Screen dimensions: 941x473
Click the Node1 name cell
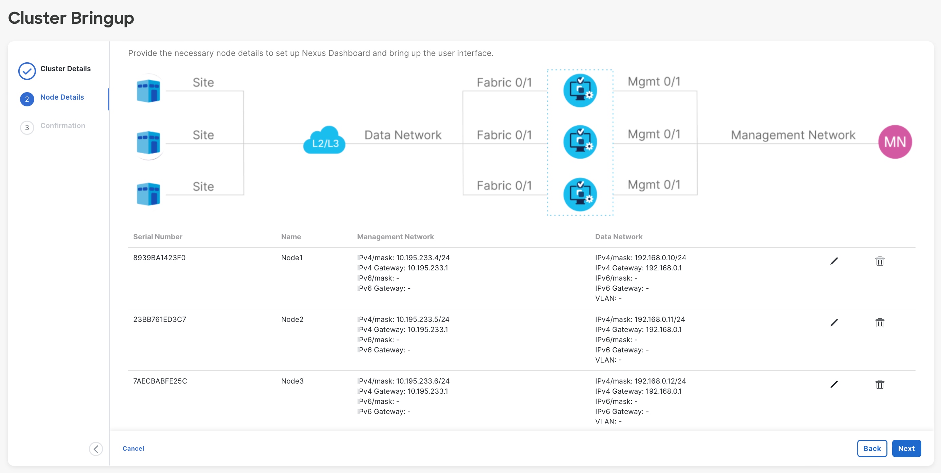(x=292, y=258)
